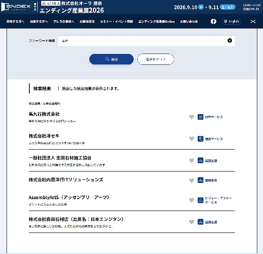
Task: Switch language to English
Action: click(x=231, y=21)
